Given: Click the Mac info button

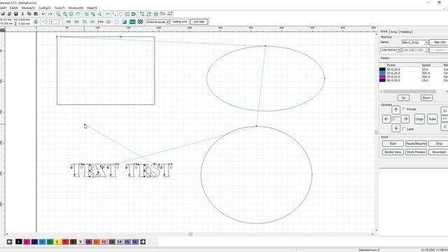Looking at the screenshot, I should click(x=440, y=42).
